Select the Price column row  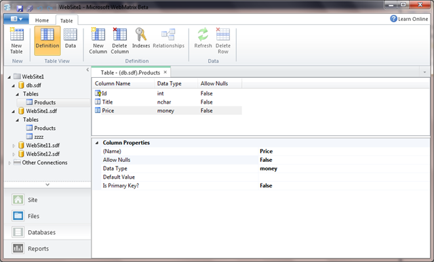click(x=167, y=110)
